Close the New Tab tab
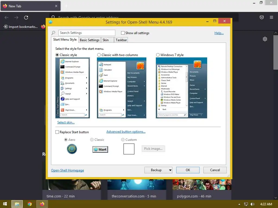The image size is (278, 208). coord(56,6)
